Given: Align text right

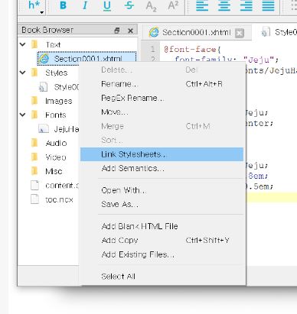Looking at the screenshot, I should 246,5.
